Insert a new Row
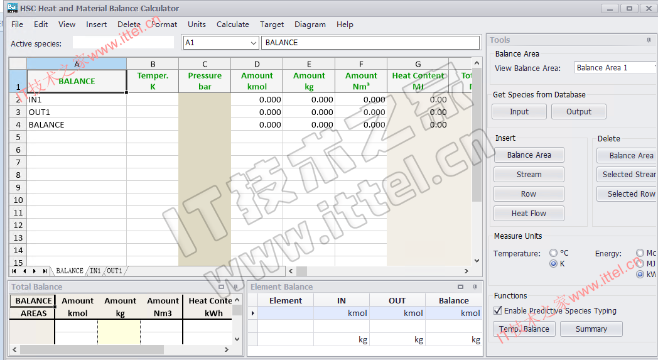Screen dimensions: 658x360 click(x=529, y=194)
